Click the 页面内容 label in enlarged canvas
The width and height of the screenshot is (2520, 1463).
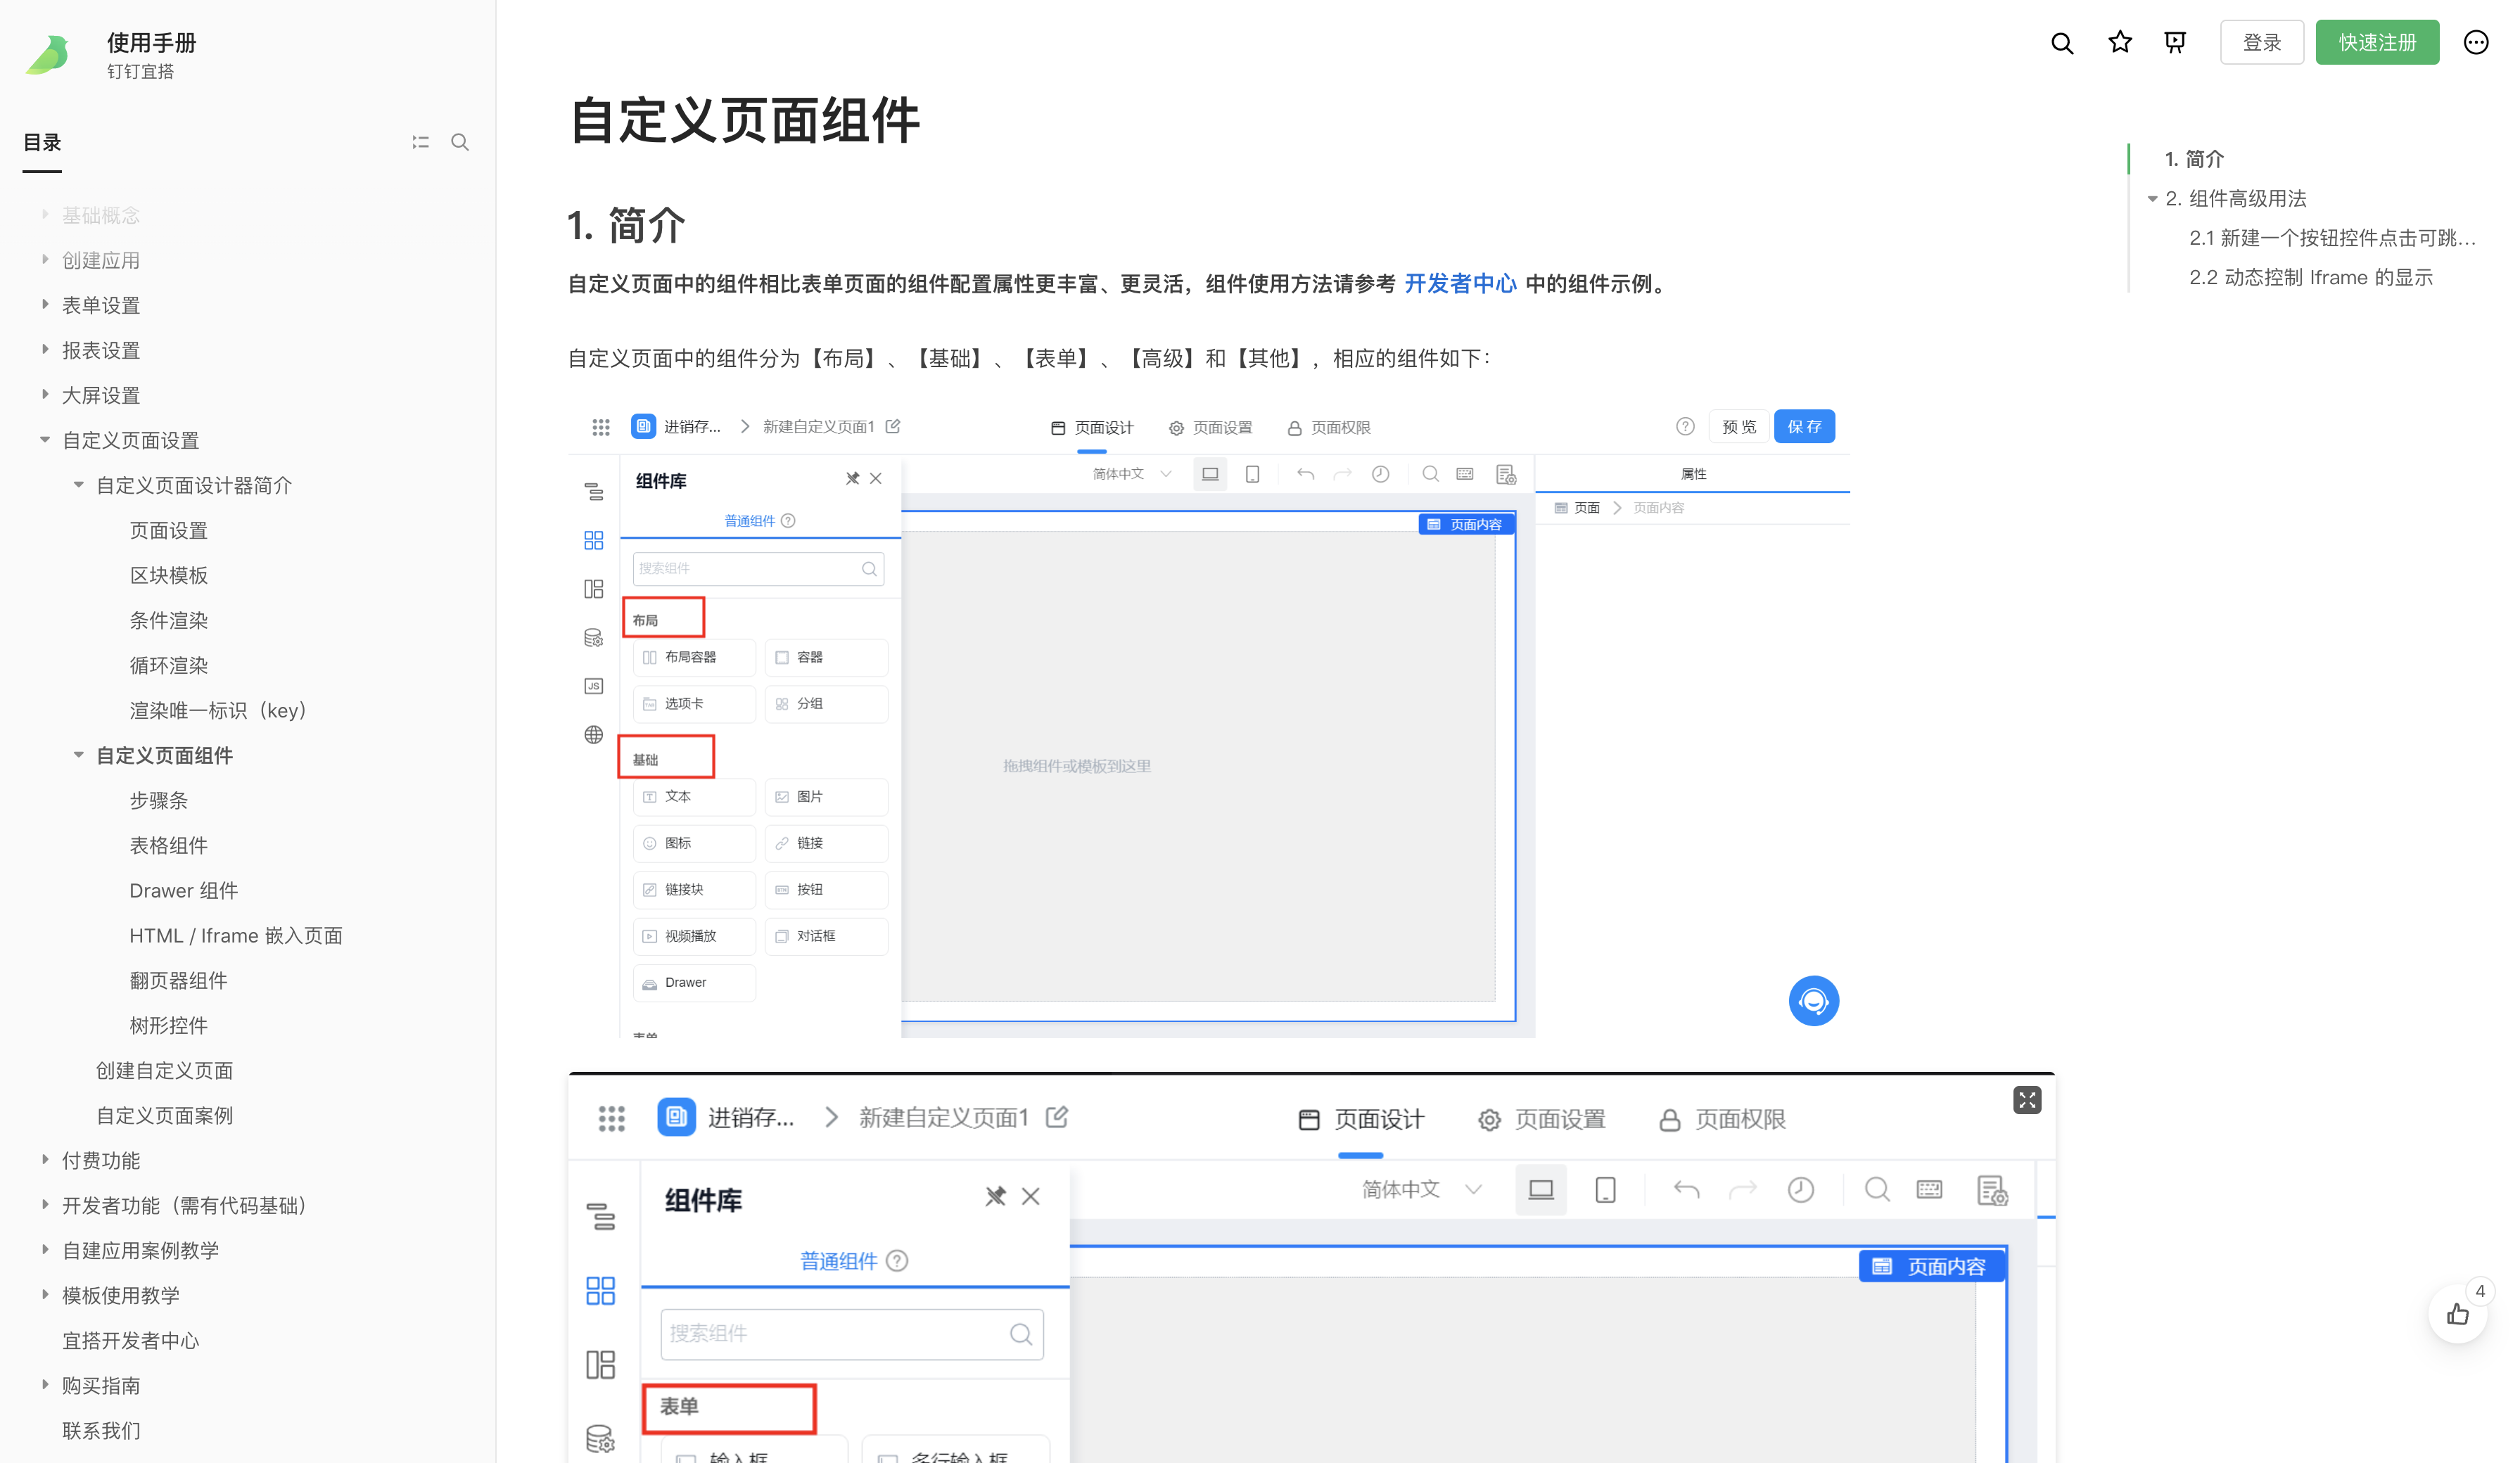pos(1931,1267)
